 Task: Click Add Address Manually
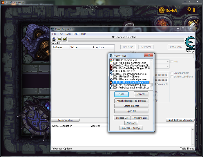tap(180, 120)
